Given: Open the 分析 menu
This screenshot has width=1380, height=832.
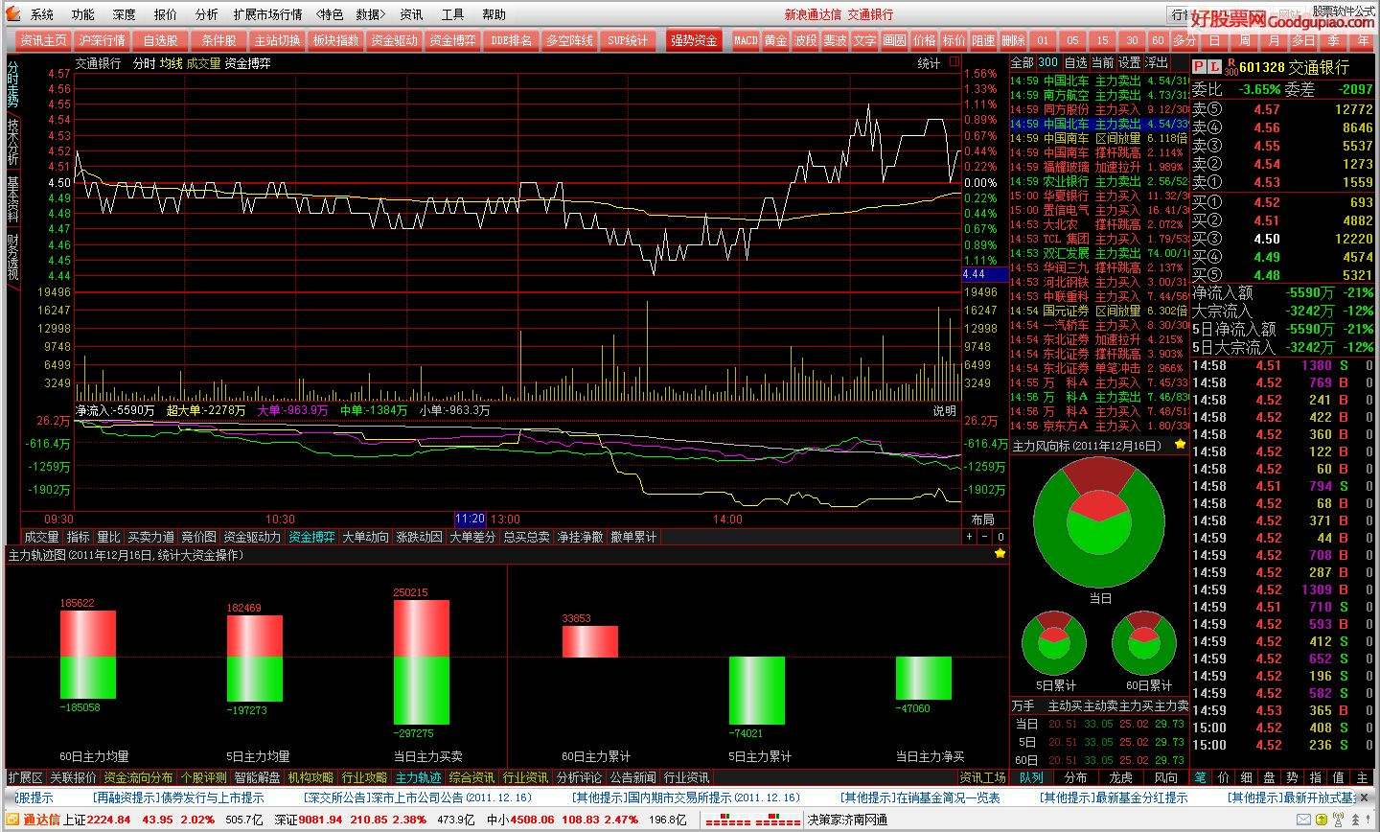Looking at the screenshot, I should pos(206,14).
